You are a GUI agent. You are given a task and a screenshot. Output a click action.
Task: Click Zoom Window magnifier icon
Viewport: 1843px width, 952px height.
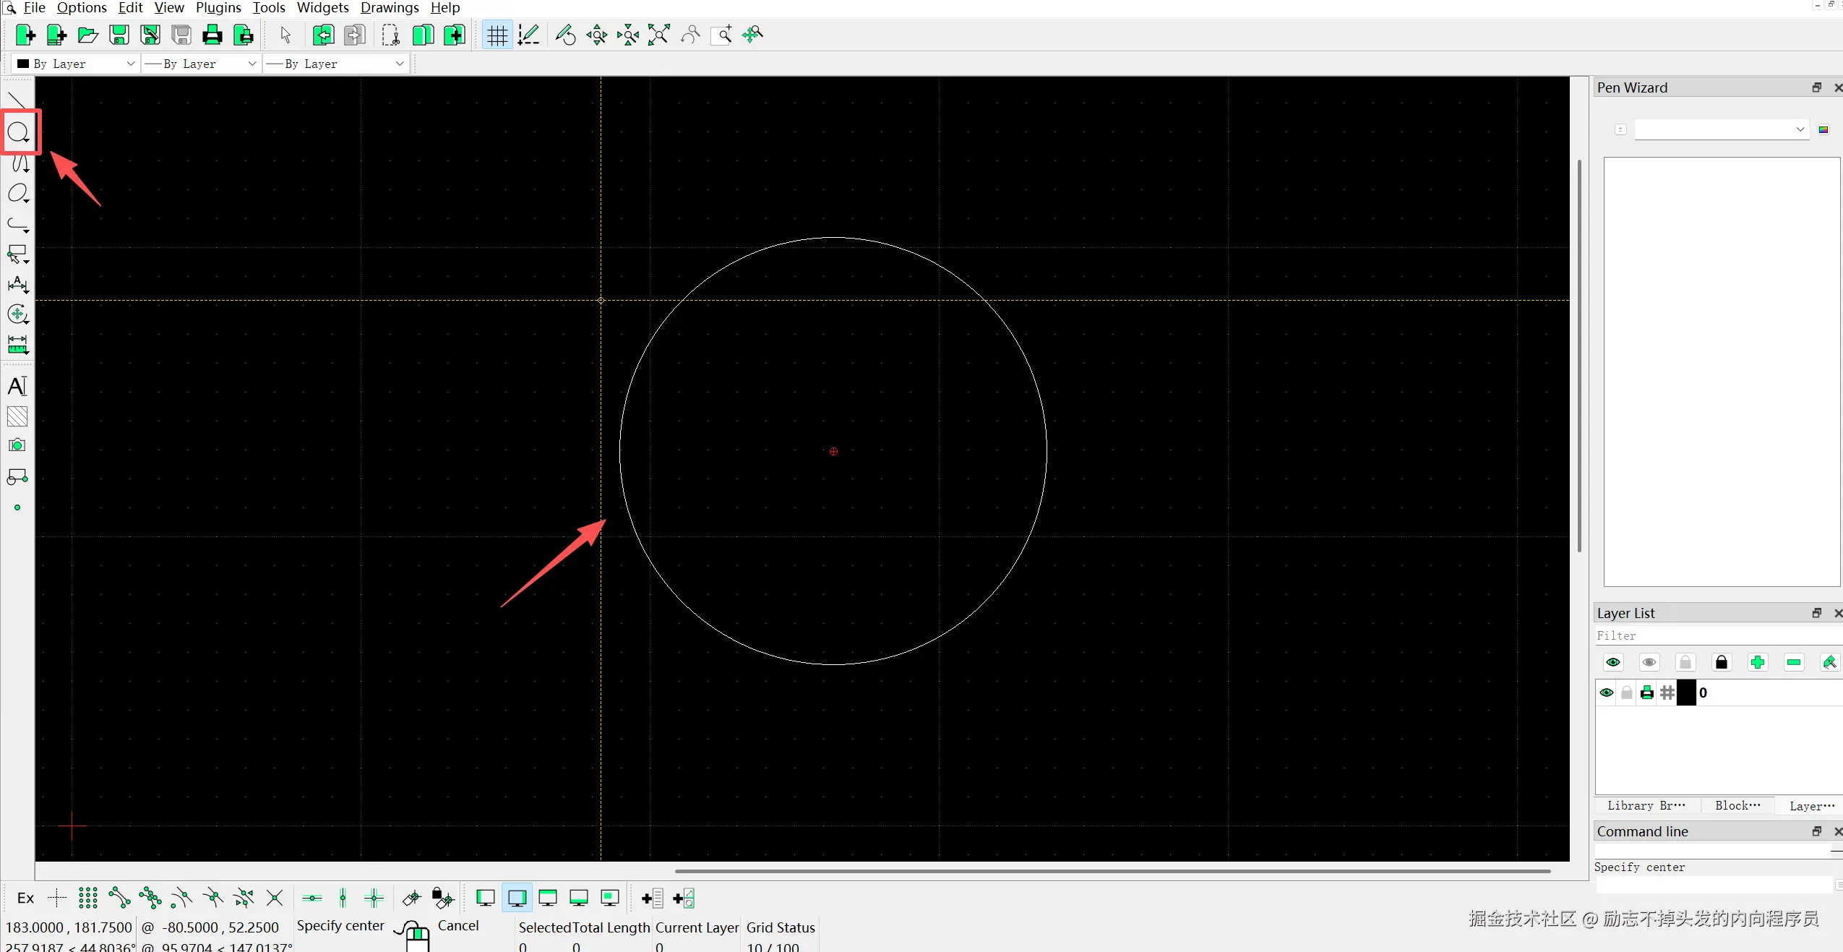point(722,35)
